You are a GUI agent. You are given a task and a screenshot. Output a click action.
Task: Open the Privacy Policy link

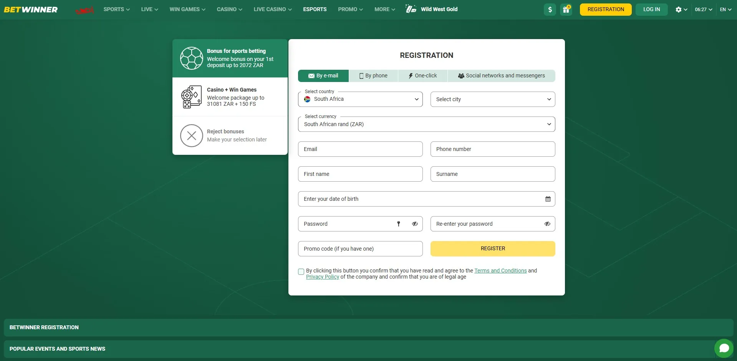(322, 277)
